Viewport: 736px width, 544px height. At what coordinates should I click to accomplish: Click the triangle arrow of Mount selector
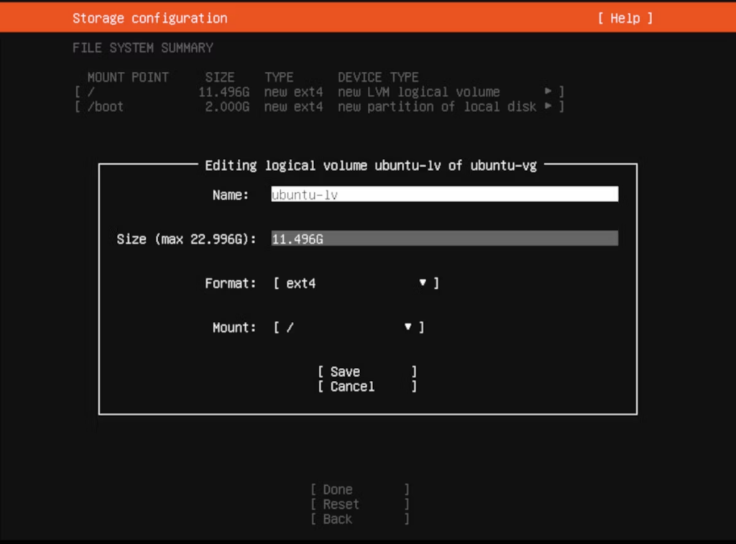(408, 327)
